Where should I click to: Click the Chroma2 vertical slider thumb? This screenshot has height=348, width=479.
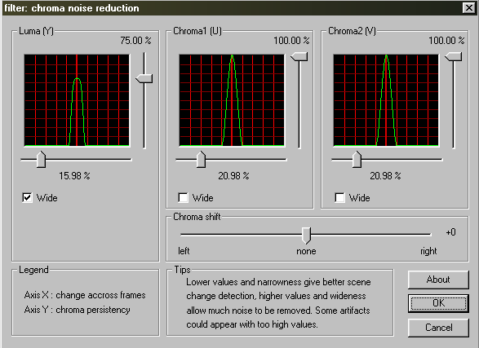point(454,57)
